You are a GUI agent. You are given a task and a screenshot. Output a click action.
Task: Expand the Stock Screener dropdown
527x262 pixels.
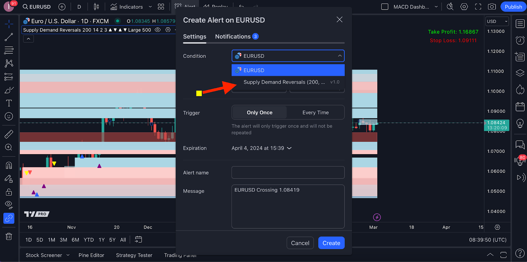68,255
